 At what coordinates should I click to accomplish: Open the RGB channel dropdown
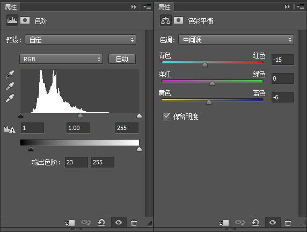point(61,59)
